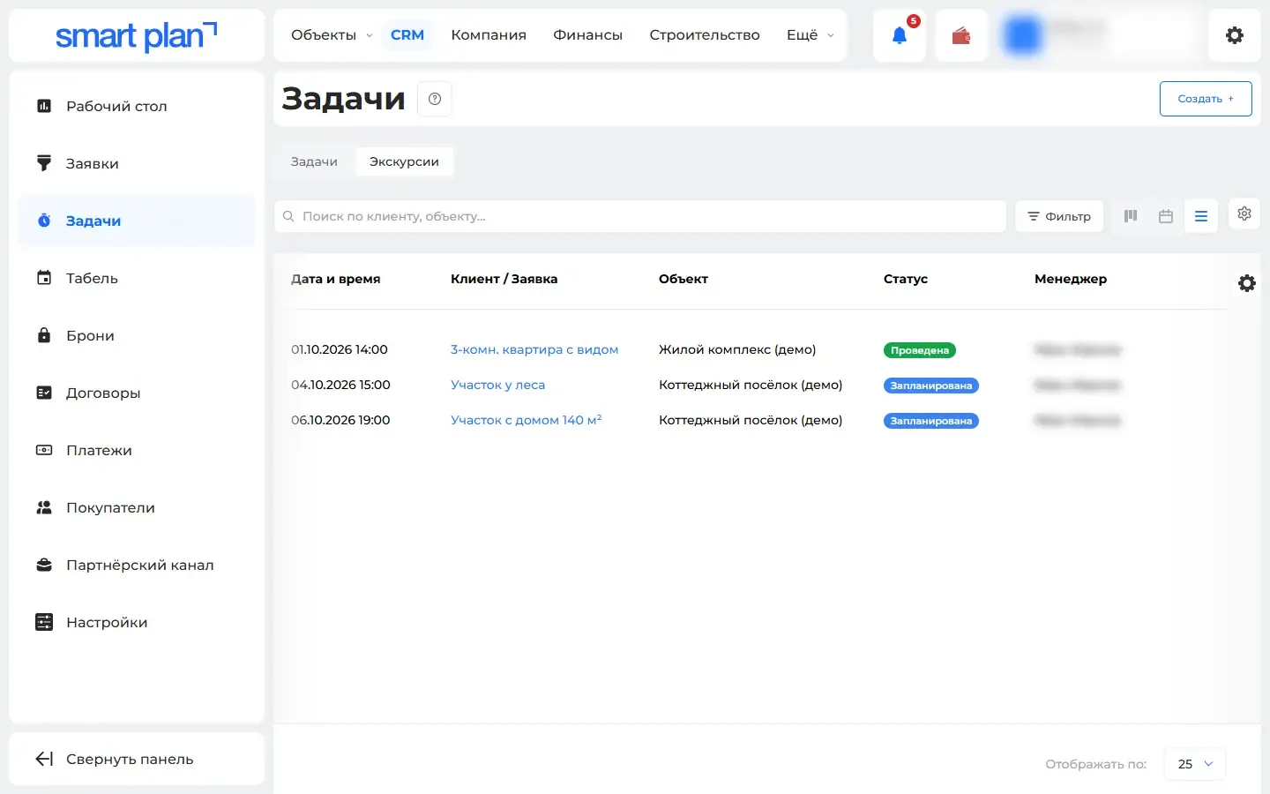Viewport: 1270px width, 794px height.
Task: Switch to calendar view
Action: [x=1166, y=216]
